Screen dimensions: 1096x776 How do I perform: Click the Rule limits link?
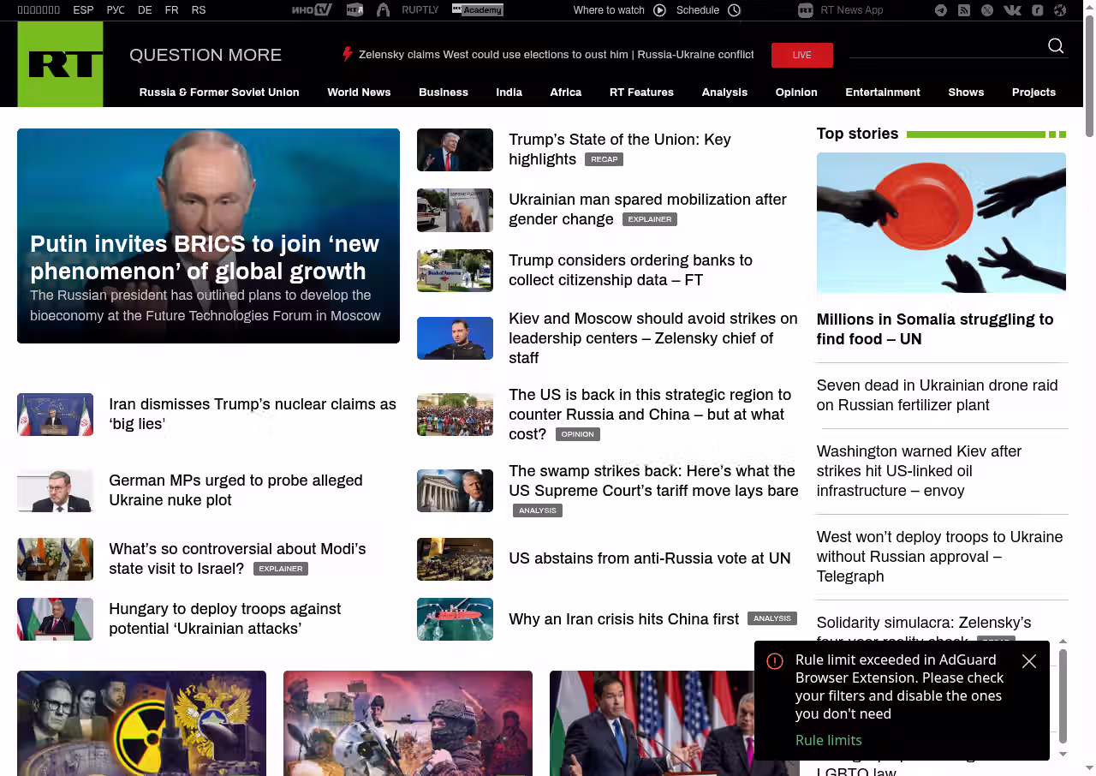coord(828,740)
